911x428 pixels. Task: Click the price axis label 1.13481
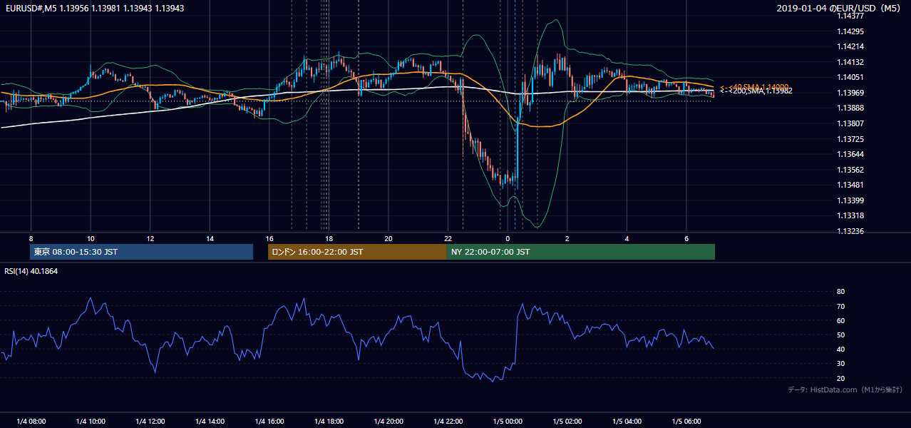[850, 185]
